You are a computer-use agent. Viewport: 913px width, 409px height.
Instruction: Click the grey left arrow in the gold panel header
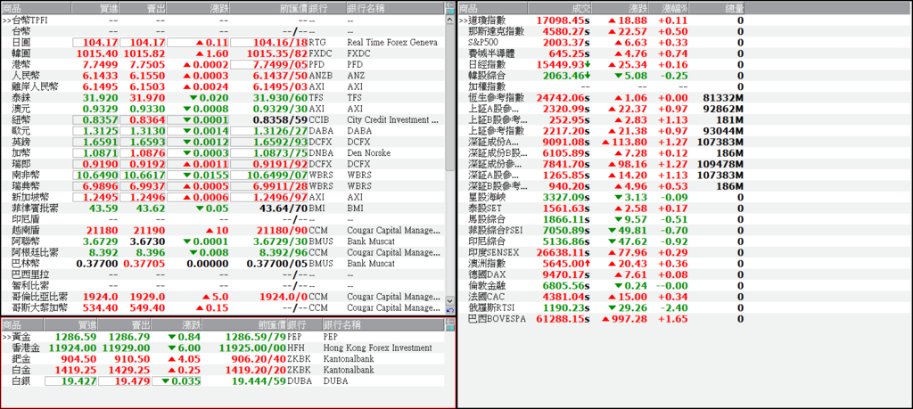point(450,321)
